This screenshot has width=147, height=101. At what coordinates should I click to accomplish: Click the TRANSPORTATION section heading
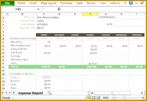[22, 39]
